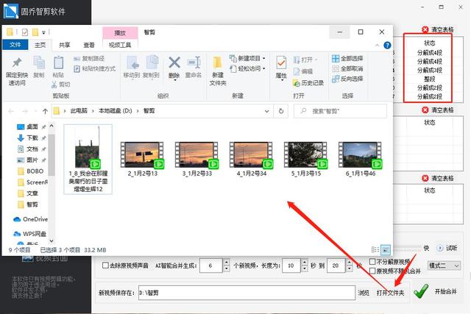Image resolution: width=471 pixels, height=314 pixels.
Task: Click the New folder icon
Action: pyautogui.click(x=217, y=63)
